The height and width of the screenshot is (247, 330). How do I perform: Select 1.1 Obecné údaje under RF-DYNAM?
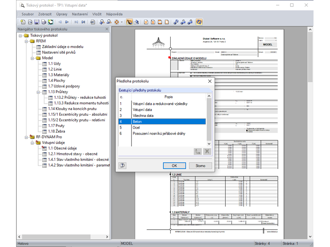62,148
